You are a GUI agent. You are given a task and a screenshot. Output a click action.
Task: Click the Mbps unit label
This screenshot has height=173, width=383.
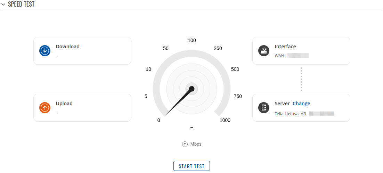point(196,144)
